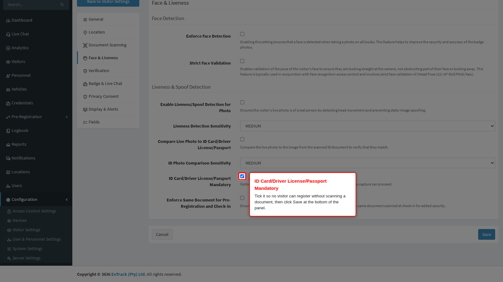
Task: Click the search magnifier icon
Action: tap(62, 5)
